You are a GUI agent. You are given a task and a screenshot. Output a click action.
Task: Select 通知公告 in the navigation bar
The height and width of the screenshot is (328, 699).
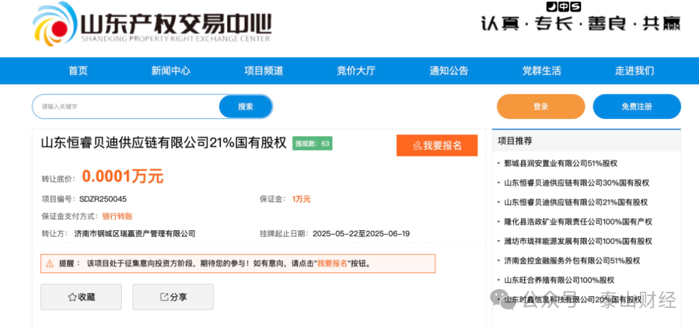pyautogui.click(x=449, y=71)
